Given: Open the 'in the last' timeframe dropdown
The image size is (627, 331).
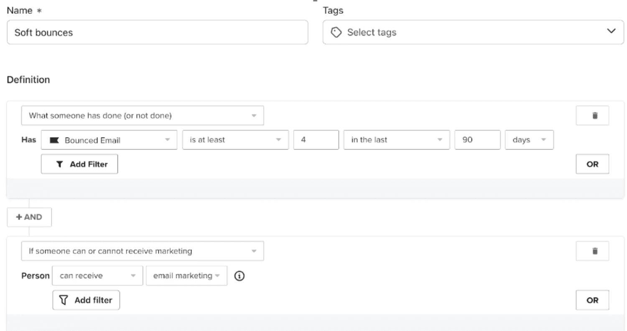Looking at the screenshot, I should click(x=397, y=140).
